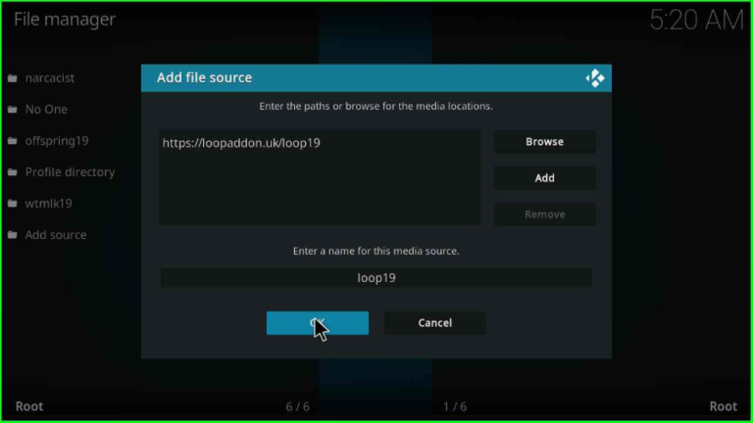
Task: Click the 6 / 6 item counter
Action: point(297,406)
